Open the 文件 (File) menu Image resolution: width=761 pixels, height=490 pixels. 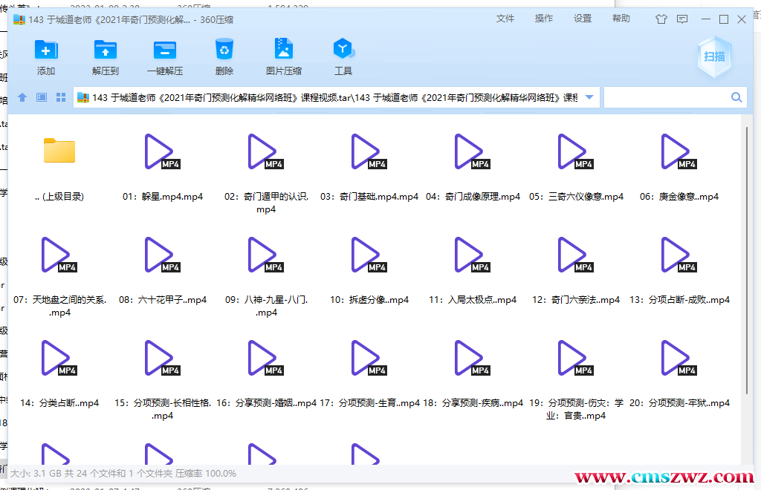click(x=505, y=19)
